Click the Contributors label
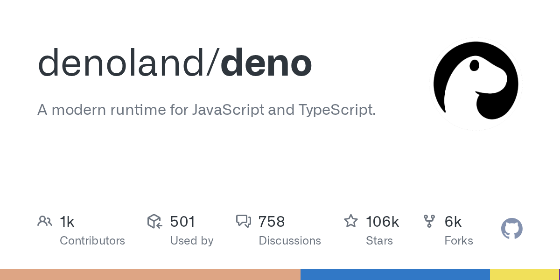The image size is (560, 280). [x=92, y=241]
